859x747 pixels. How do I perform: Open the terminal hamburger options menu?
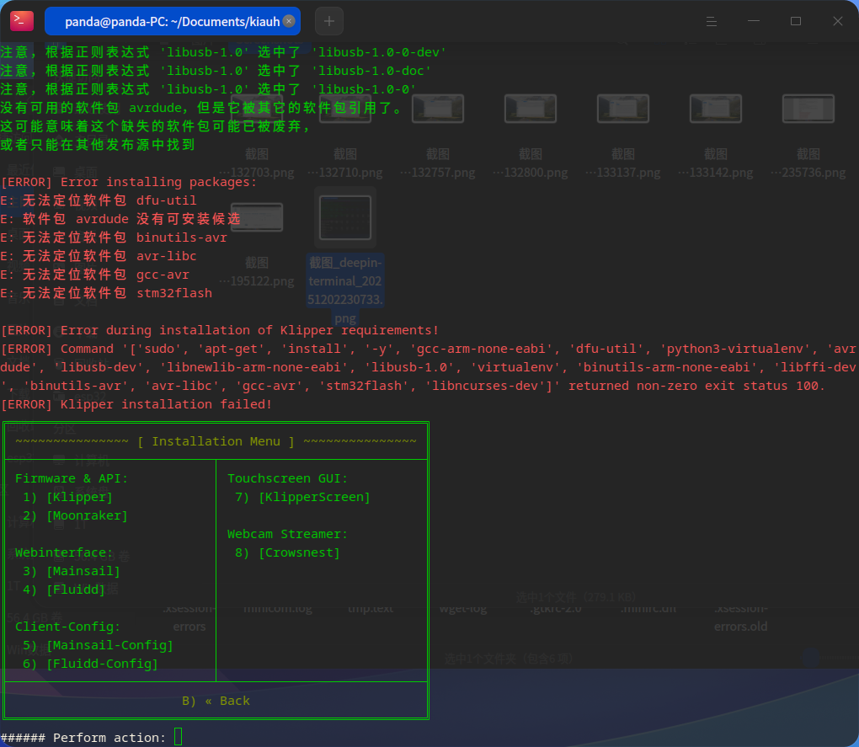click(x=713, y=20)
